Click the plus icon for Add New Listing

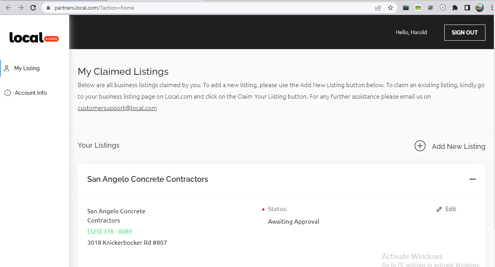(x=420, y=146)
